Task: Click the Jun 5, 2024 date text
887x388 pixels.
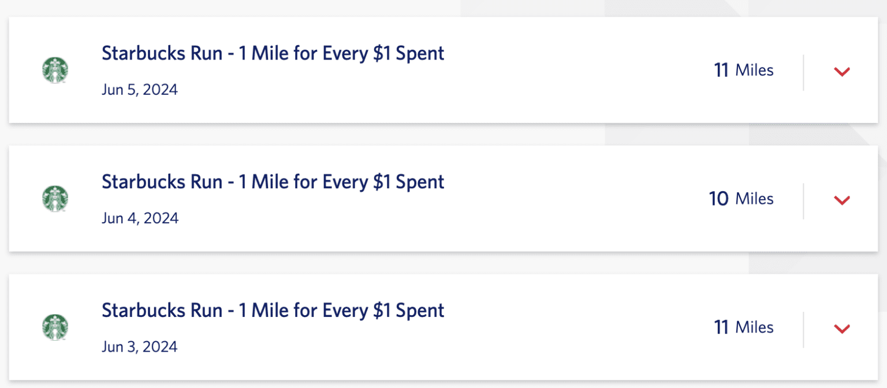Action: pos(140,89)
